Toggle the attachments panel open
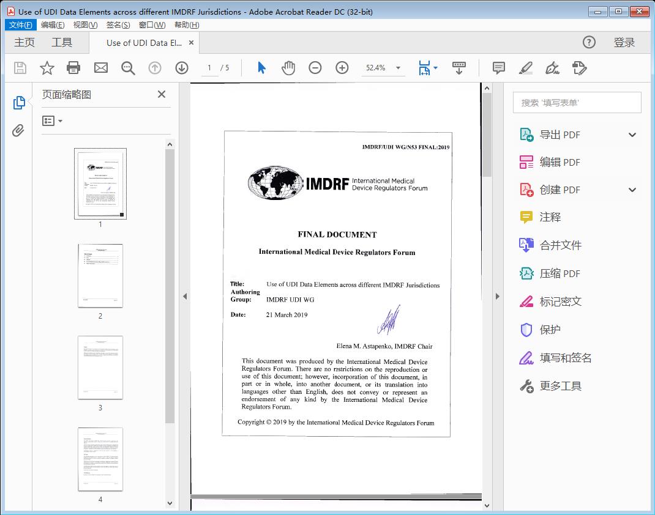Viewport: 655px width, 515px height. pyautogui.click(x=18, y=129)
